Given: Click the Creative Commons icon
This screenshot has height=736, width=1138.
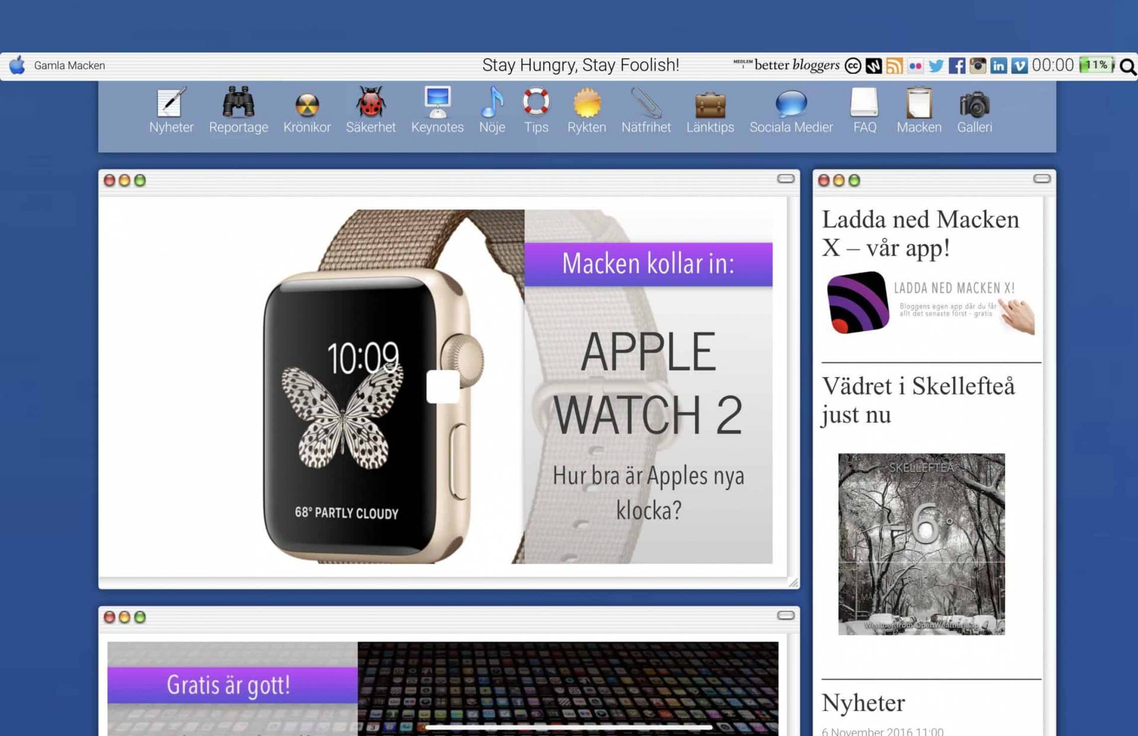Looking at the screenshot, I should click(853, 66).
